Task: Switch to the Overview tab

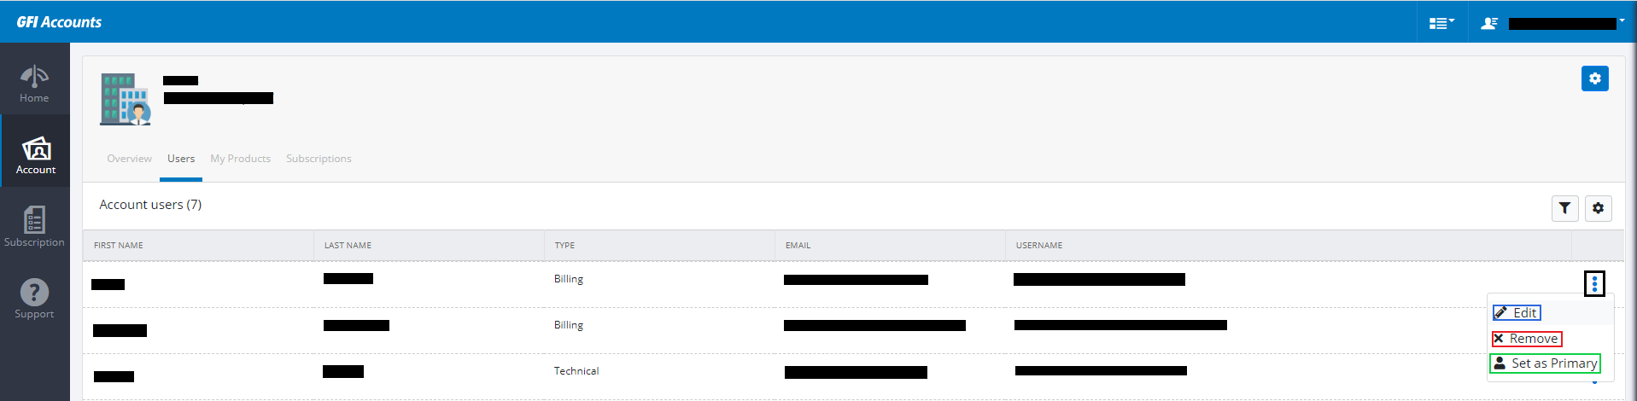Action: (x=129, y=159)
